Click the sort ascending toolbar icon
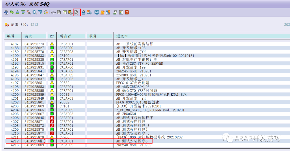Viewport: 290px width, 151px height. tap(17, 12)
